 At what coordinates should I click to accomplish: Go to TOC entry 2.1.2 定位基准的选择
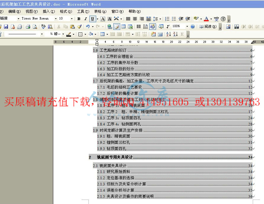175,178
